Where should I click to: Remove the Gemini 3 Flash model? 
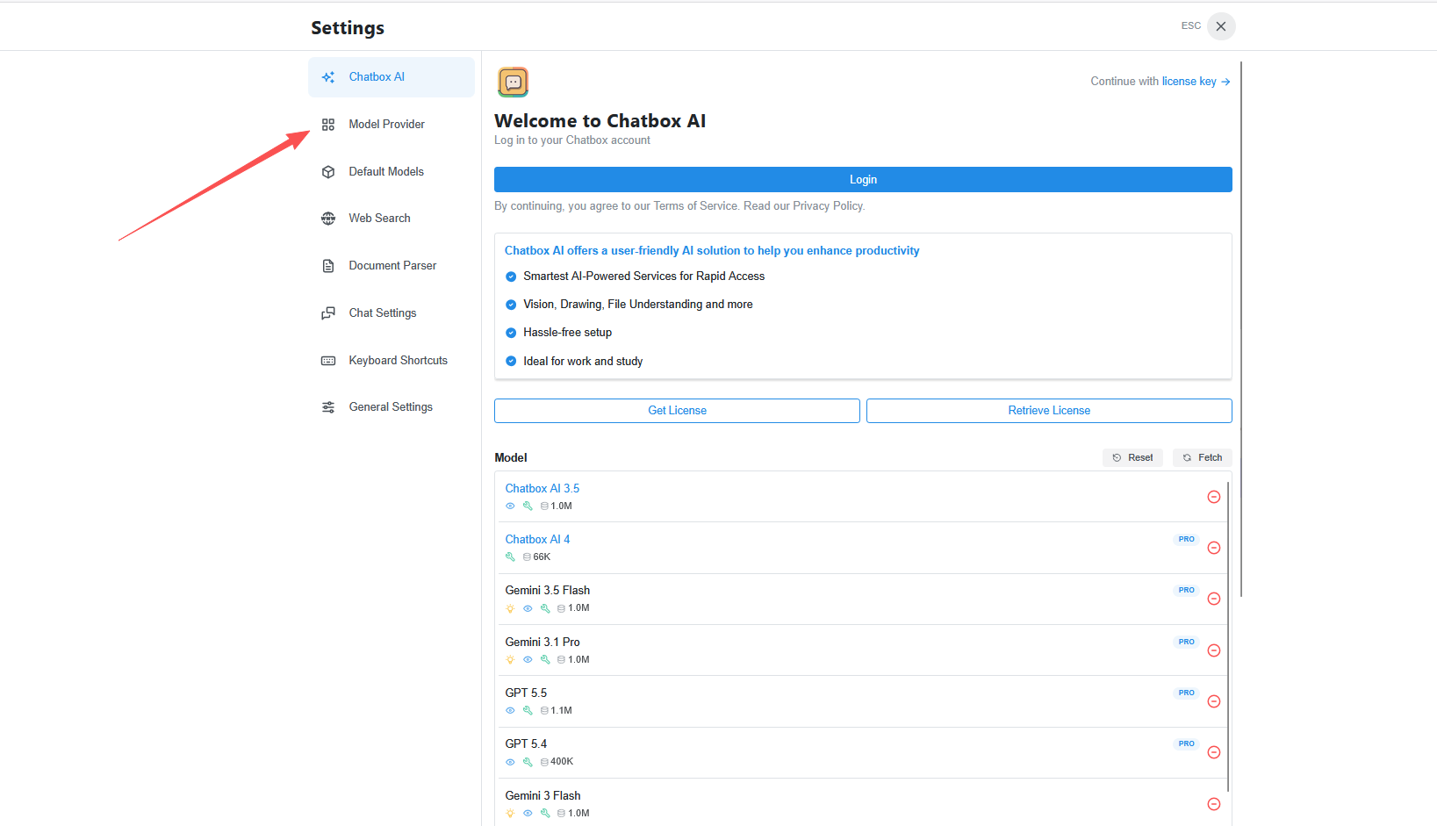tap(1214, 804)
